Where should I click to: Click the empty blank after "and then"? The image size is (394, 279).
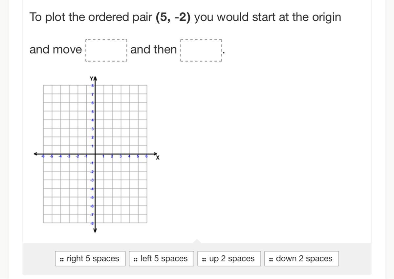tap(201, 51)
